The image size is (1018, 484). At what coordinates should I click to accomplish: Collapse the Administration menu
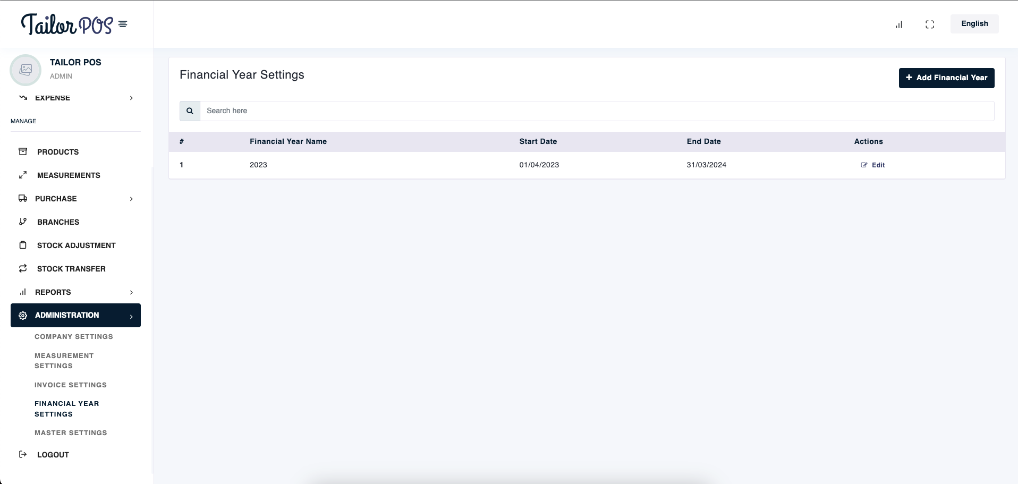pos(75,316)
